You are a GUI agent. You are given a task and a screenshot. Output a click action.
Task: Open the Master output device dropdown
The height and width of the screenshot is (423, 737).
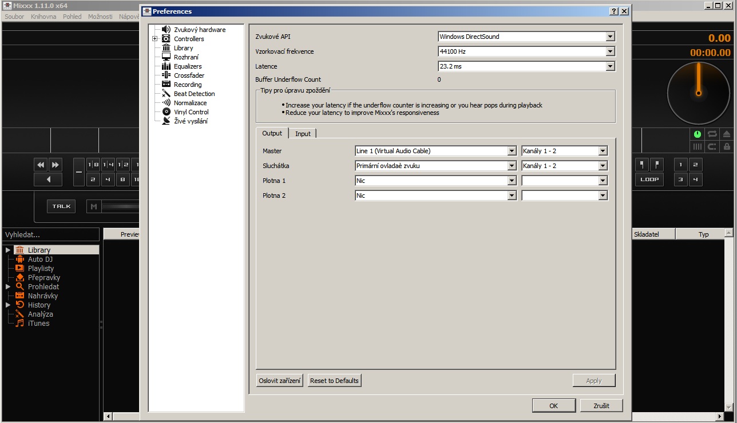[436, 151]
